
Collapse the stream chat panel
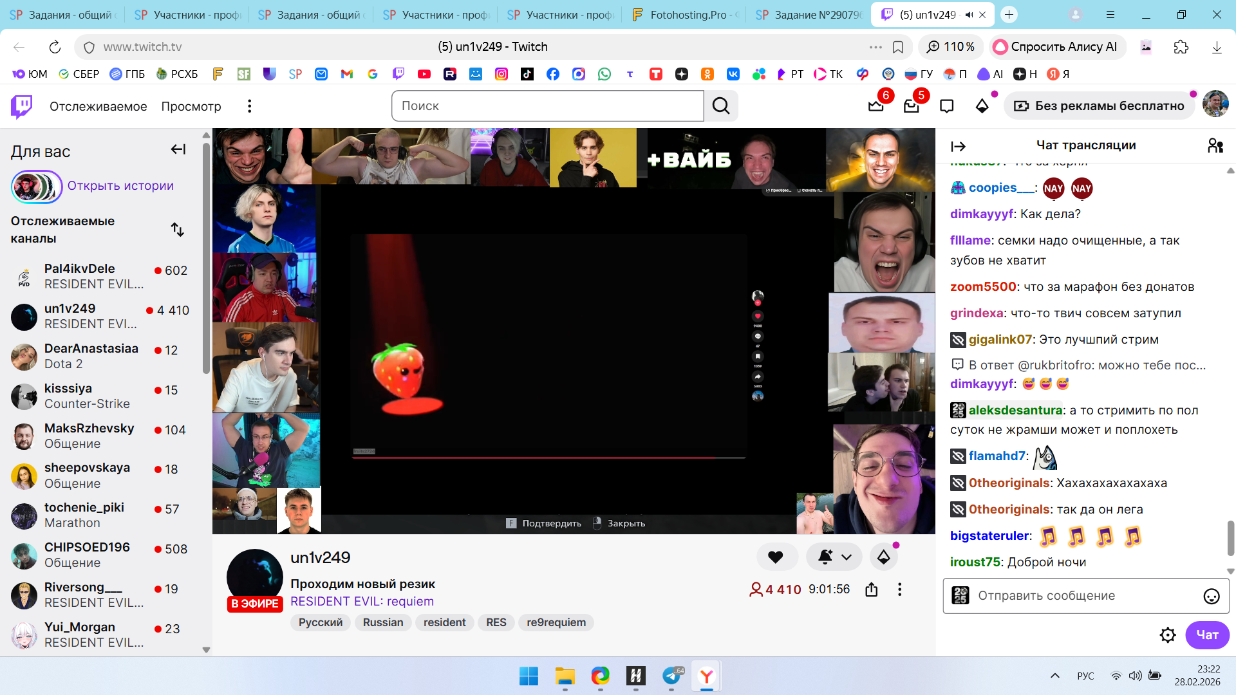[958, 147]
